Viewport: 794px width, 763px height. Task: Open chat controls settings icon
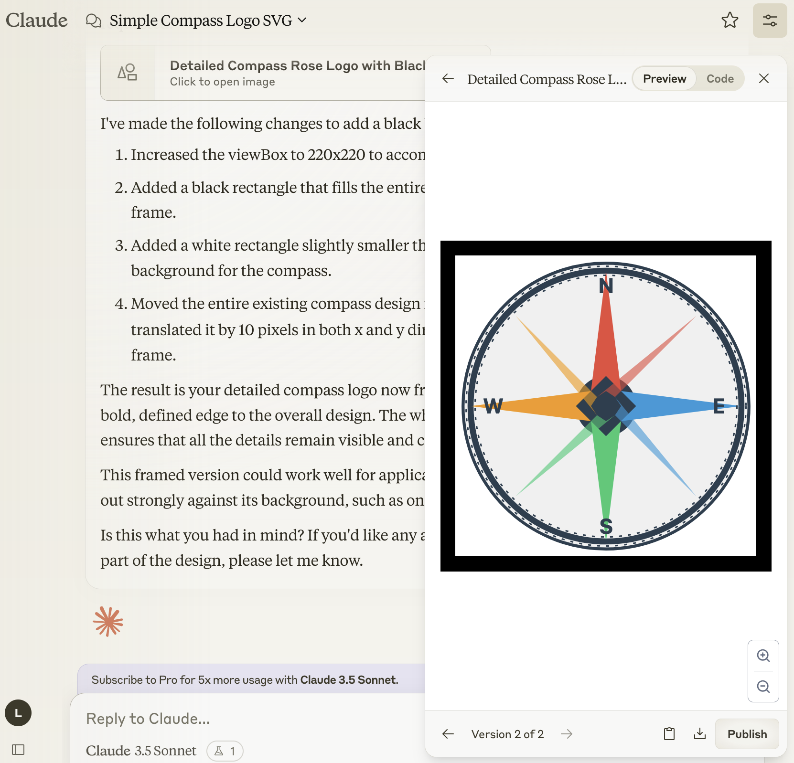(770, 21)
